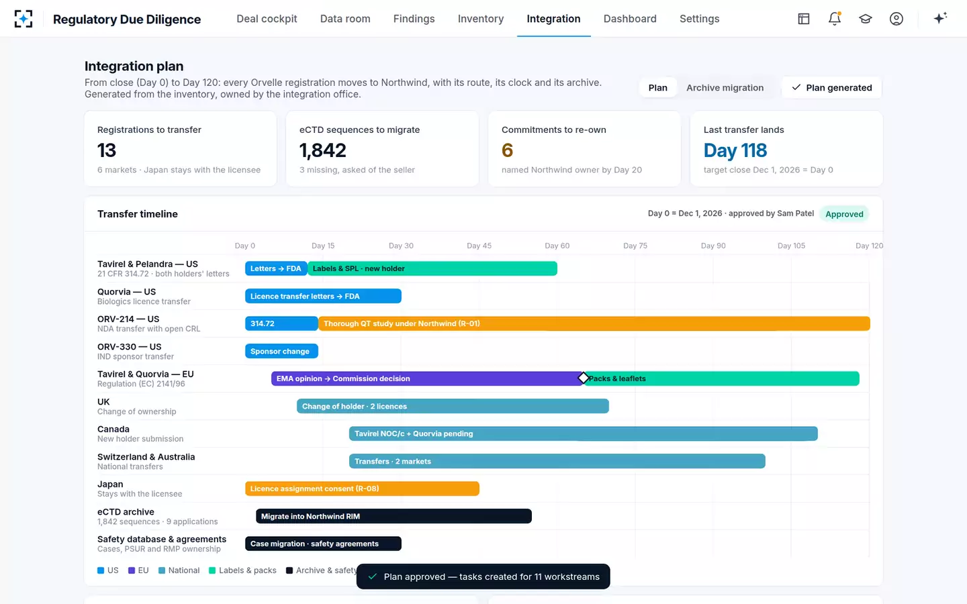Select the Integration tab
The height and width of the screenshot is (604, 967).
tap(553, 19)
